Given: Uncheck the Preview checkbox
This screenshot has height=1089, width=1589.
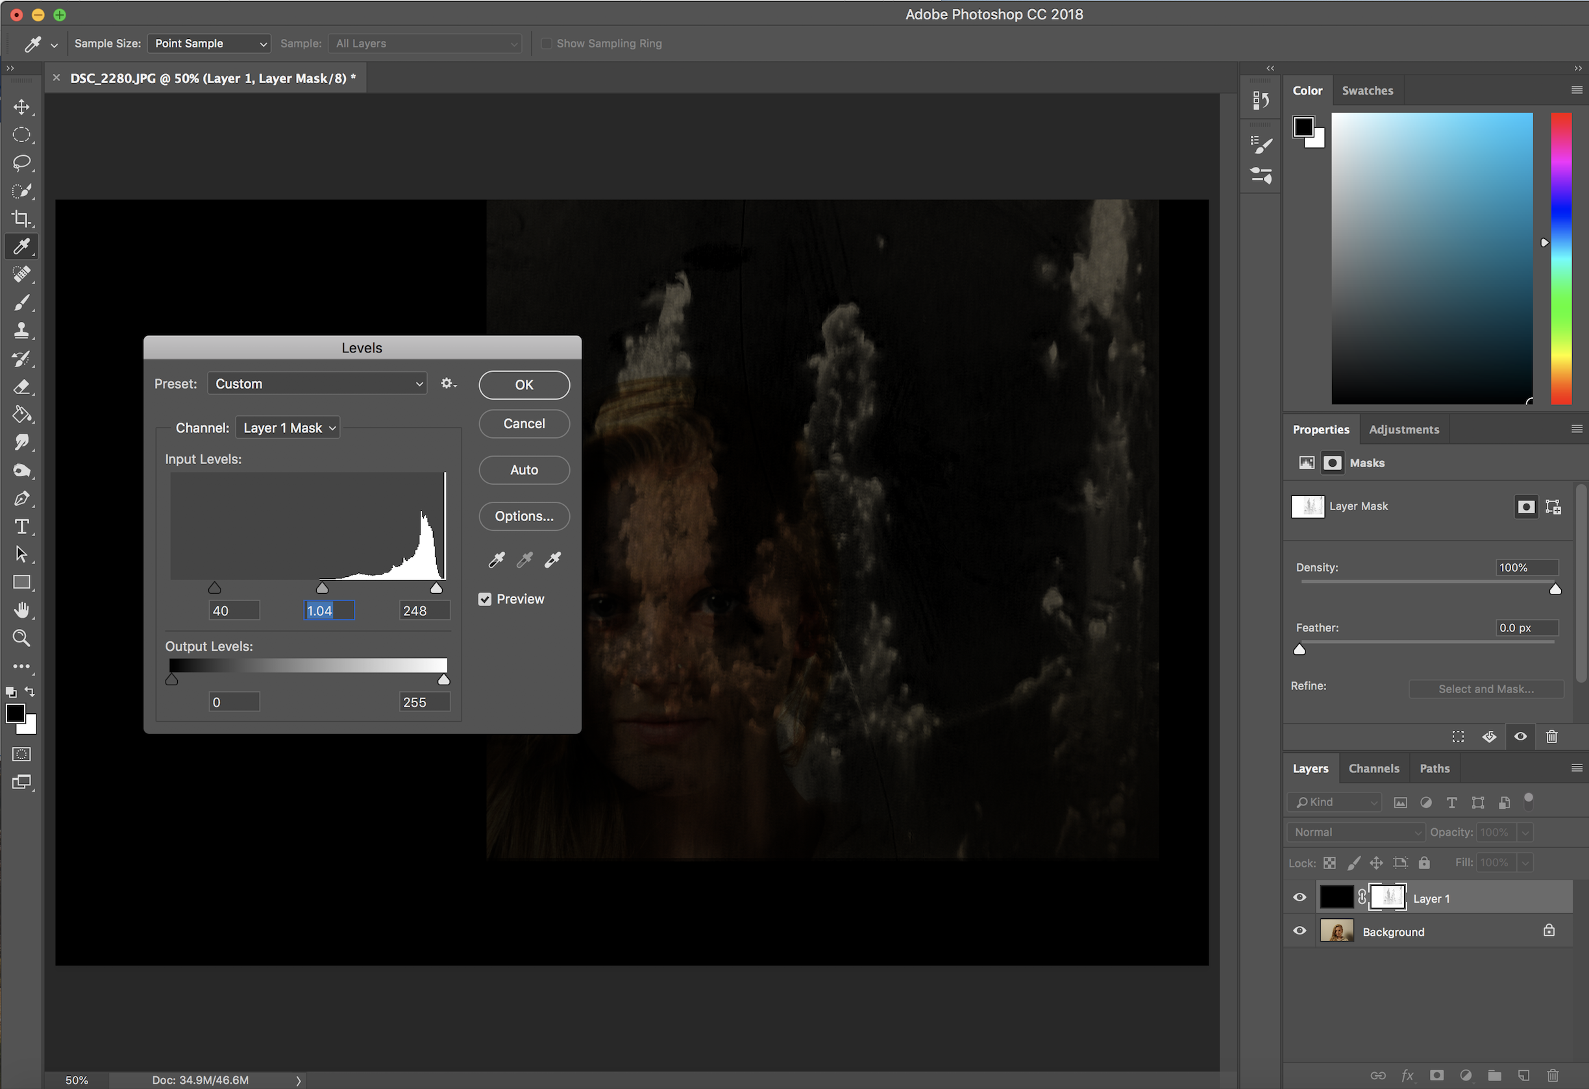Looking at the screenshot, I should (x=485, y=600).
